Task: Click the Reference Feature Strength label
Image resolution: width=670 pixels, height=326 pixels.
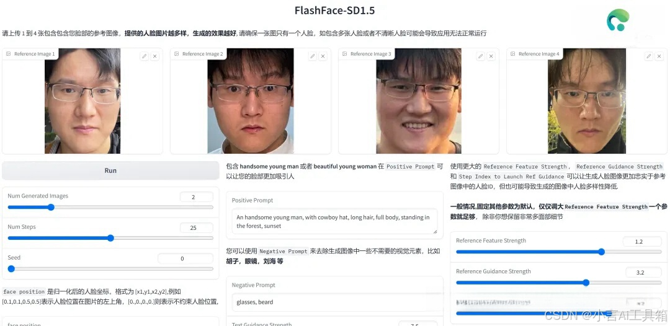Action: 491,240
